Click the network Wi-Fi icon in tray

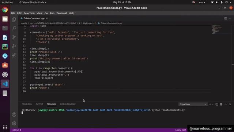pos(212,2)
